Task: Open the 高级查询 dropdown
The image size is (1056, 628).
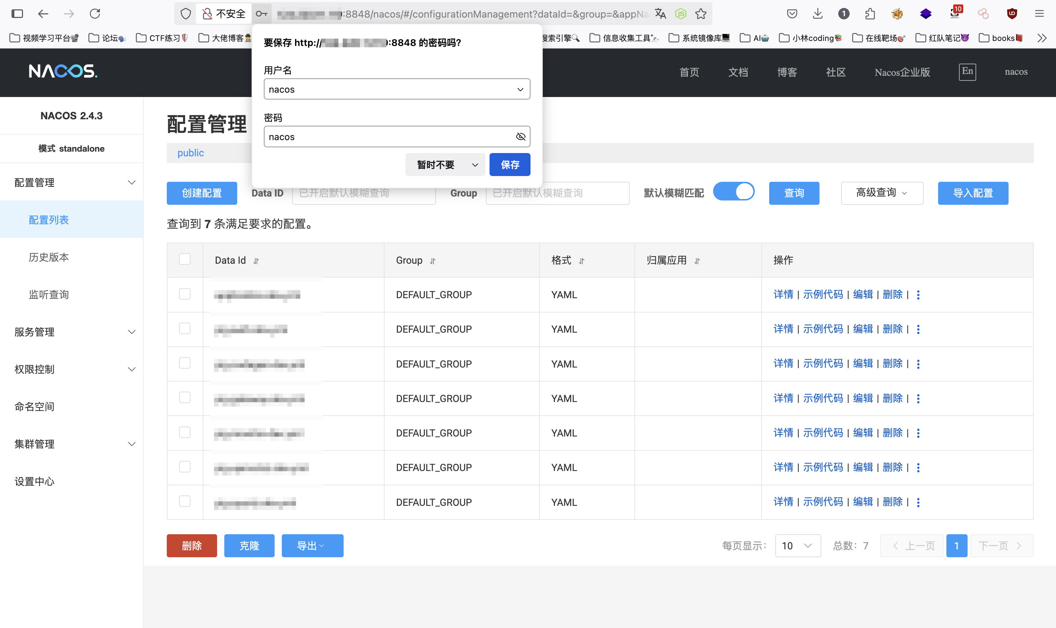Action: (x=882, y=193)
